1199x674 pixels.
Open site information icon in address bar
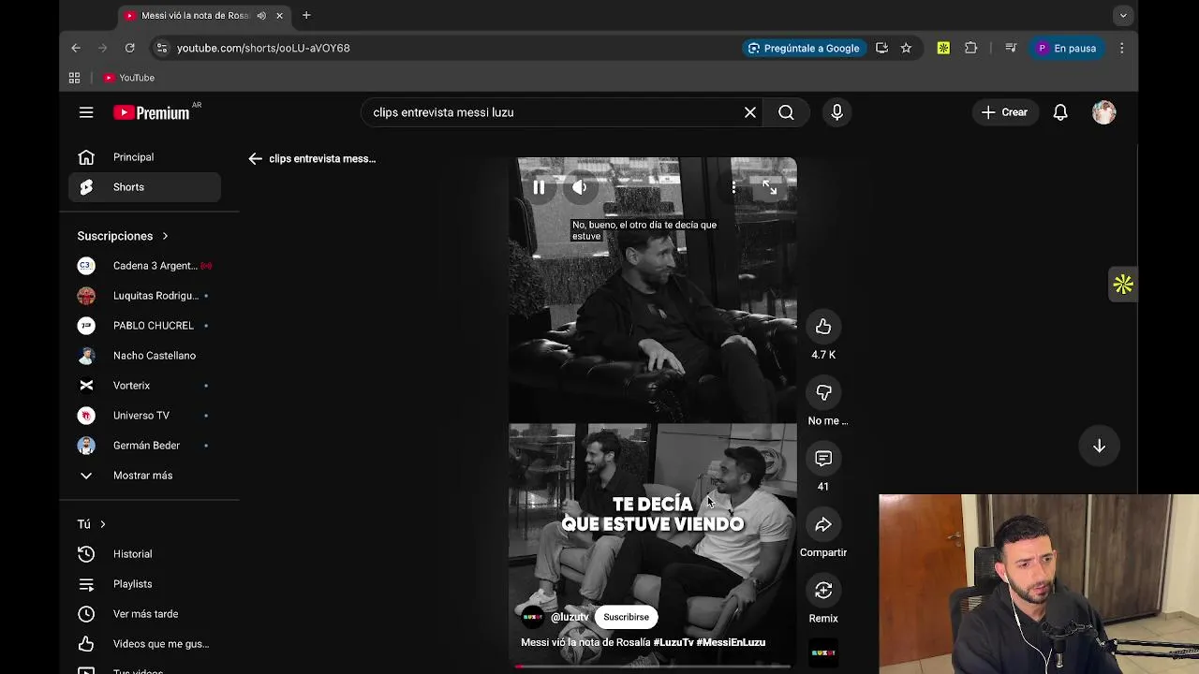pos(162,48)
